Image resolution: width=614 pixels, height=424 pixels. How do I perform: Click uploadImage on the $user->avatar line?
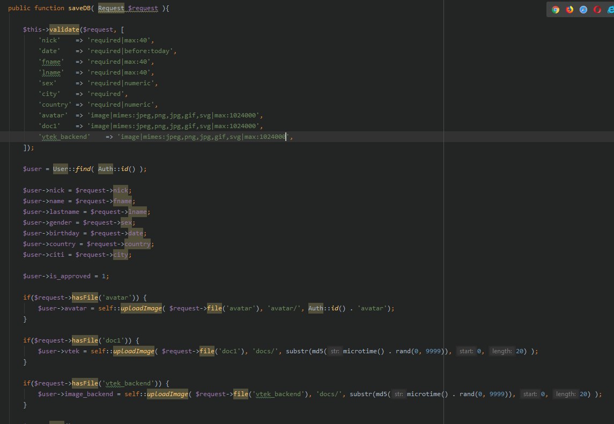tap(141, 308)
